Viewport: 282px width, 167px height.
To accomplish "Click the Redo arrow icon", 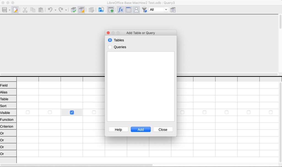I will coord(61,10).
